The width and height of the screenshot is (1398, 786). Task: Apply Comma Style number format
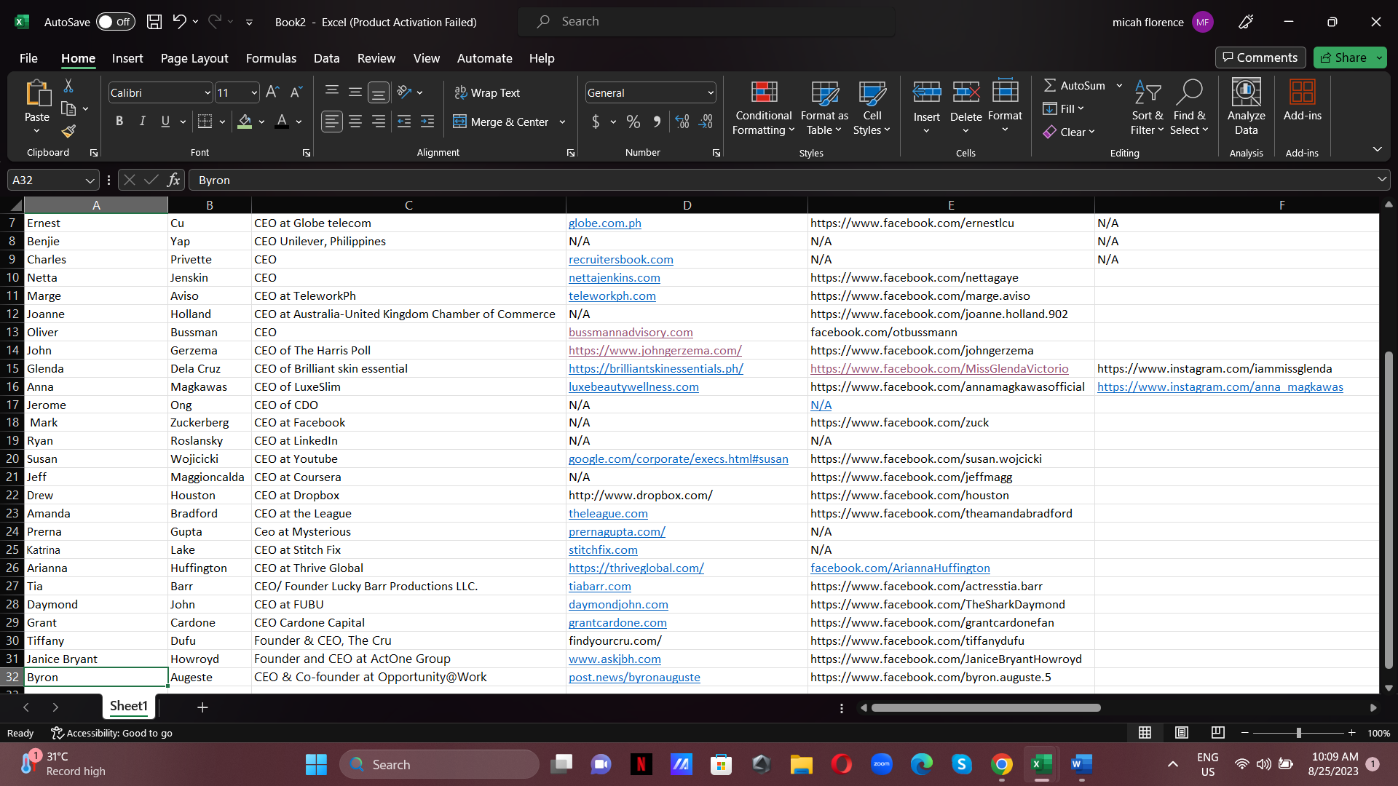coord(657,122)
